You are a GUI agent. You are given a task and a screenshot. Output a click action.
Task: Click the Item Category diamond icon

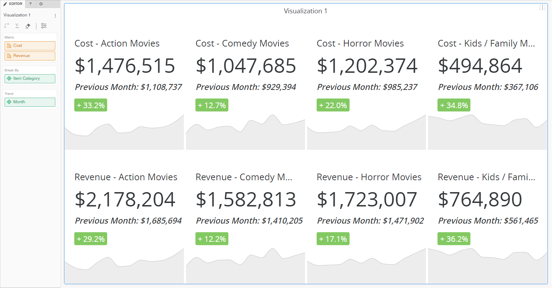(9, 79)
